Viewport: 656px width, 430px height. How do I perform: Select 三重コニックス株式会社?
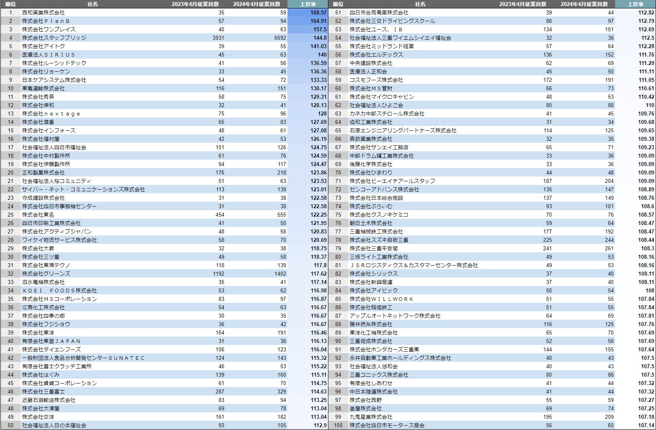click(x=379, y=375)
